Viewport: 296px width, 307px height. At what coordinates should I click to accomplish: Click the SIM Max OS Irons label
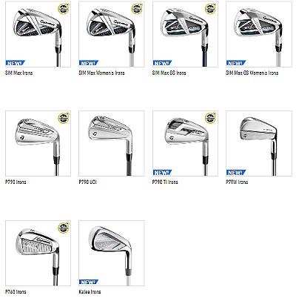[169, 73]
